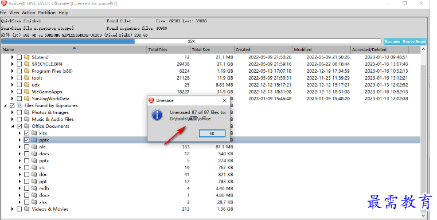The image size is (437, 220).
Task: Click folder icon of docx row with 12 files
Action: [x=34, y=154]
